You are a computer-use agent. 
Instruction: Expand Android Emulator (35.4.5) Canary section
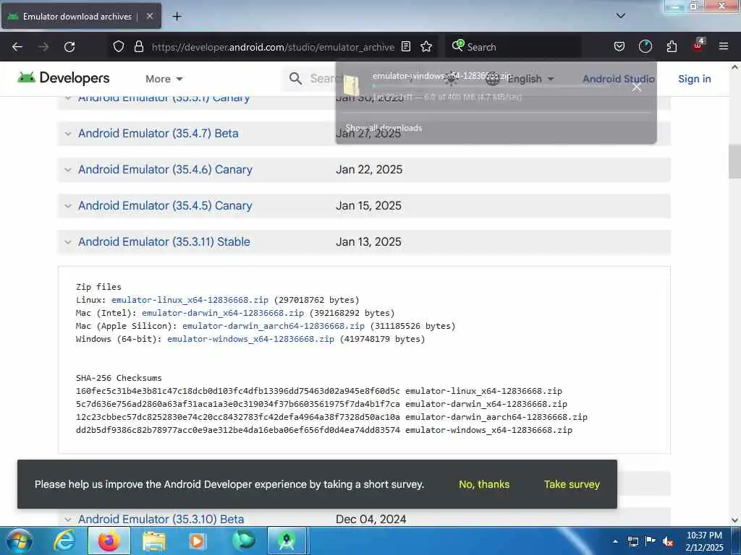click(165, 206)
